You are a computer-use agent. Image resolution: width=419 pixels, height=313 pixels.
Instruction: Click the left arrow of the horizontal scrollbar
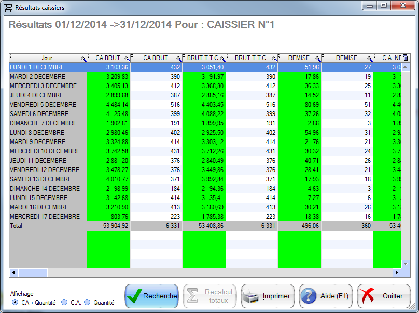coord(12,273)
